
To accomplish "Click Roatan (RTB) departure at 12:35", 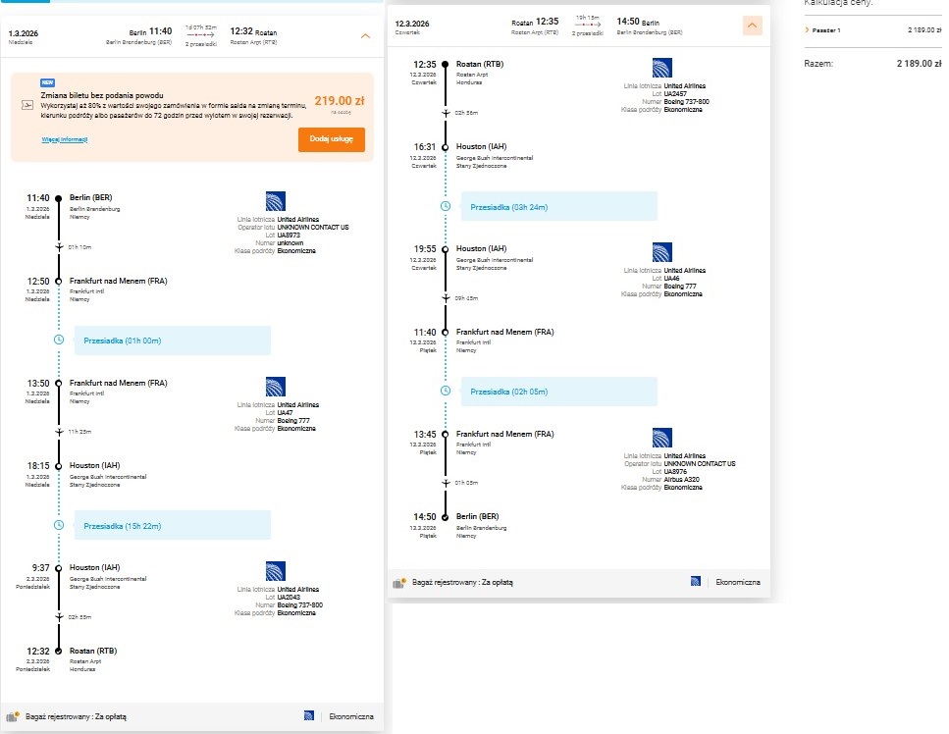I will [x=480, y=64].
